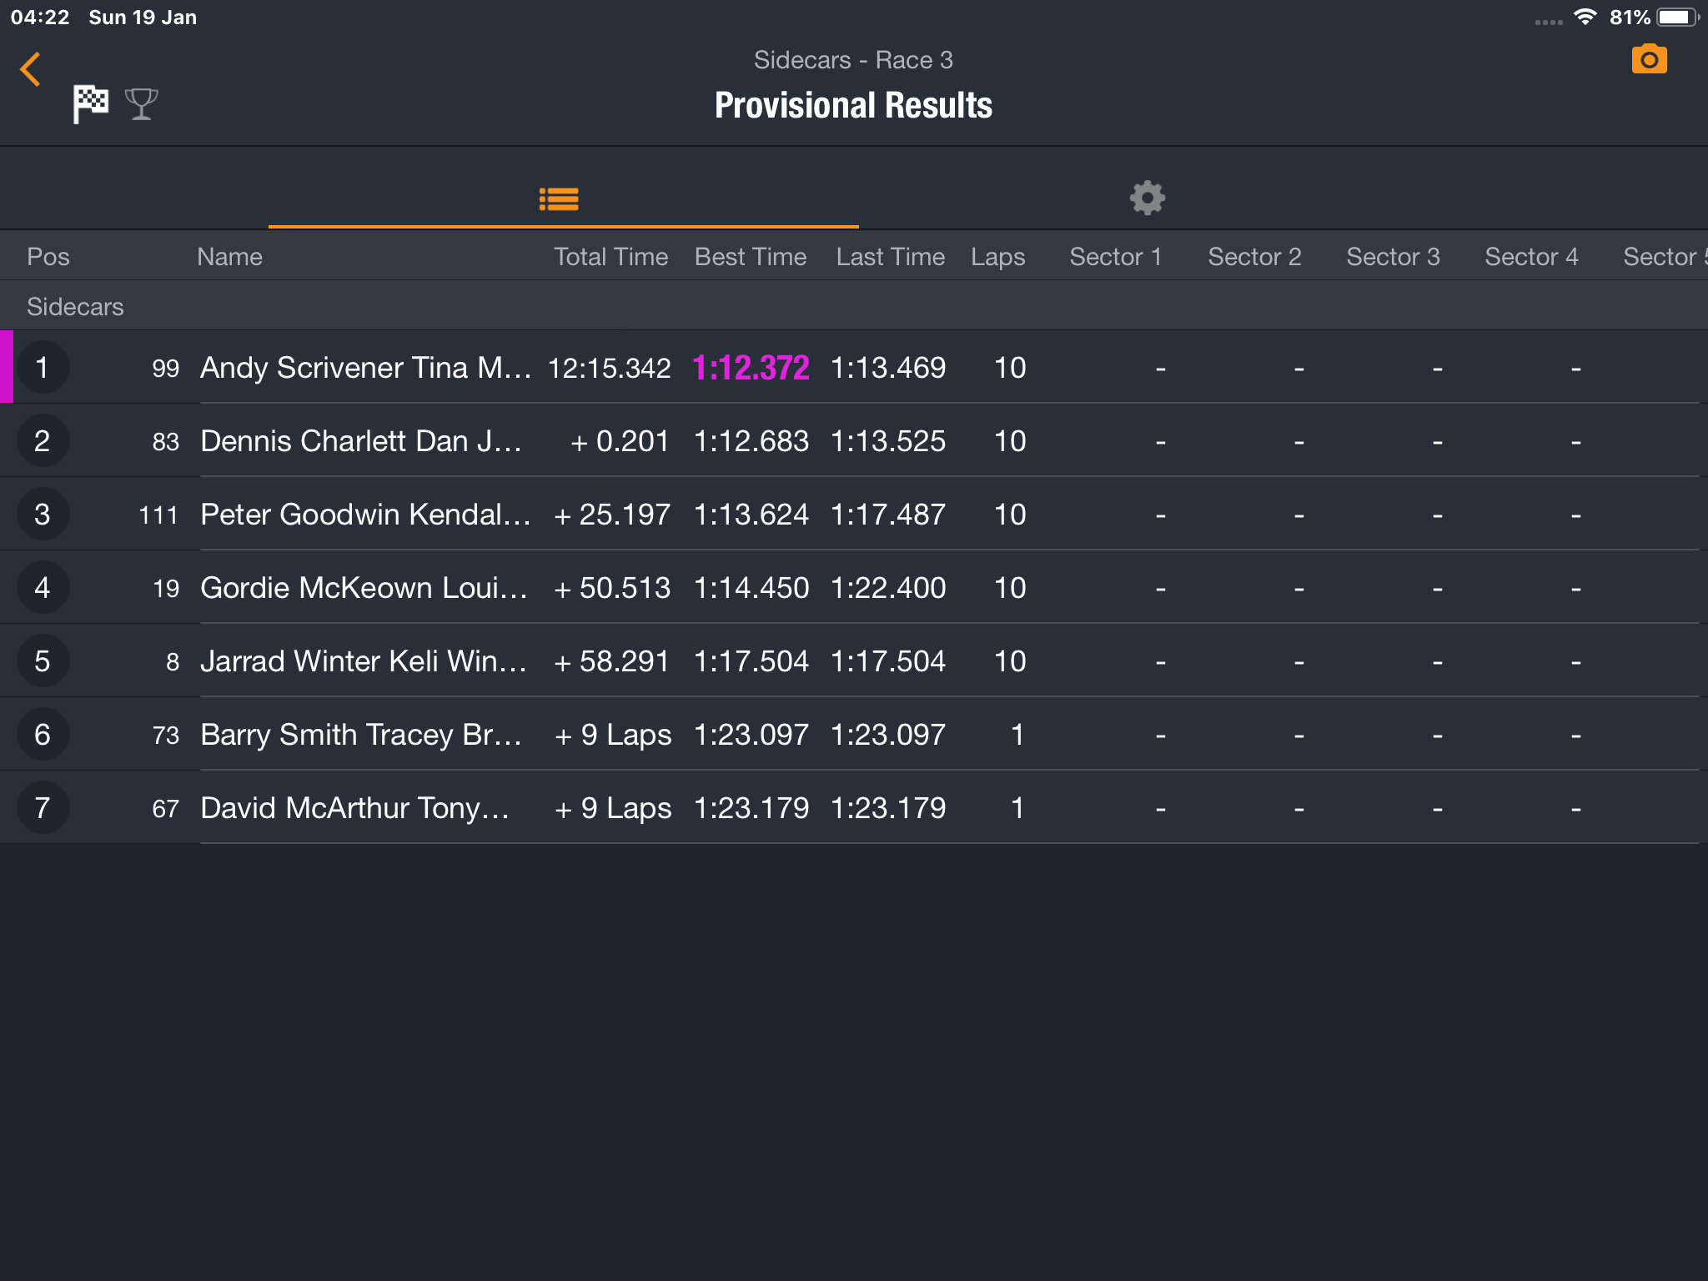Sort by the Total Time column header
Screen dimensions: 1708x1281
coord(610,256)
